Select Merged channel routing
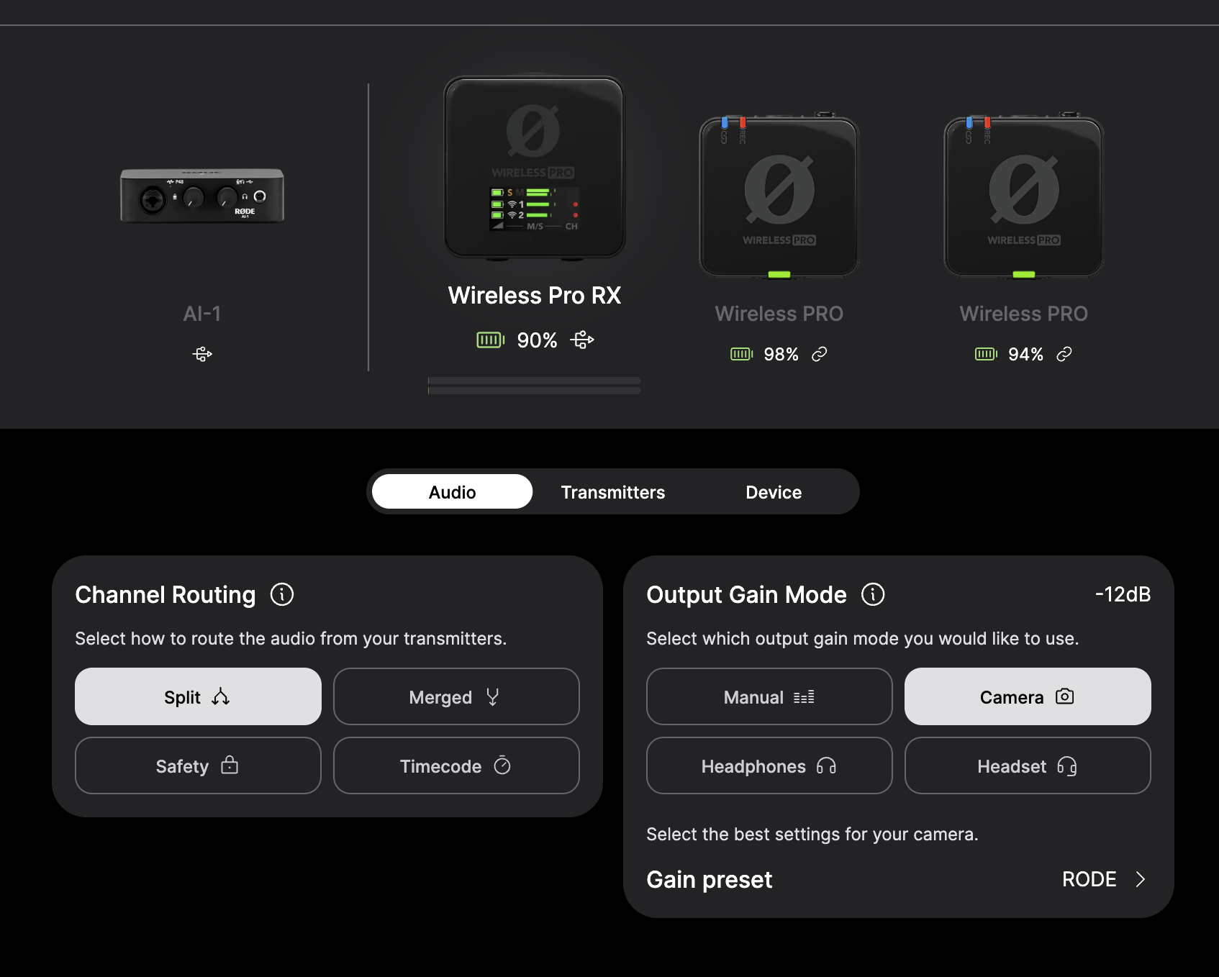This screenshot has height=977, width=1219. point(456,696)
